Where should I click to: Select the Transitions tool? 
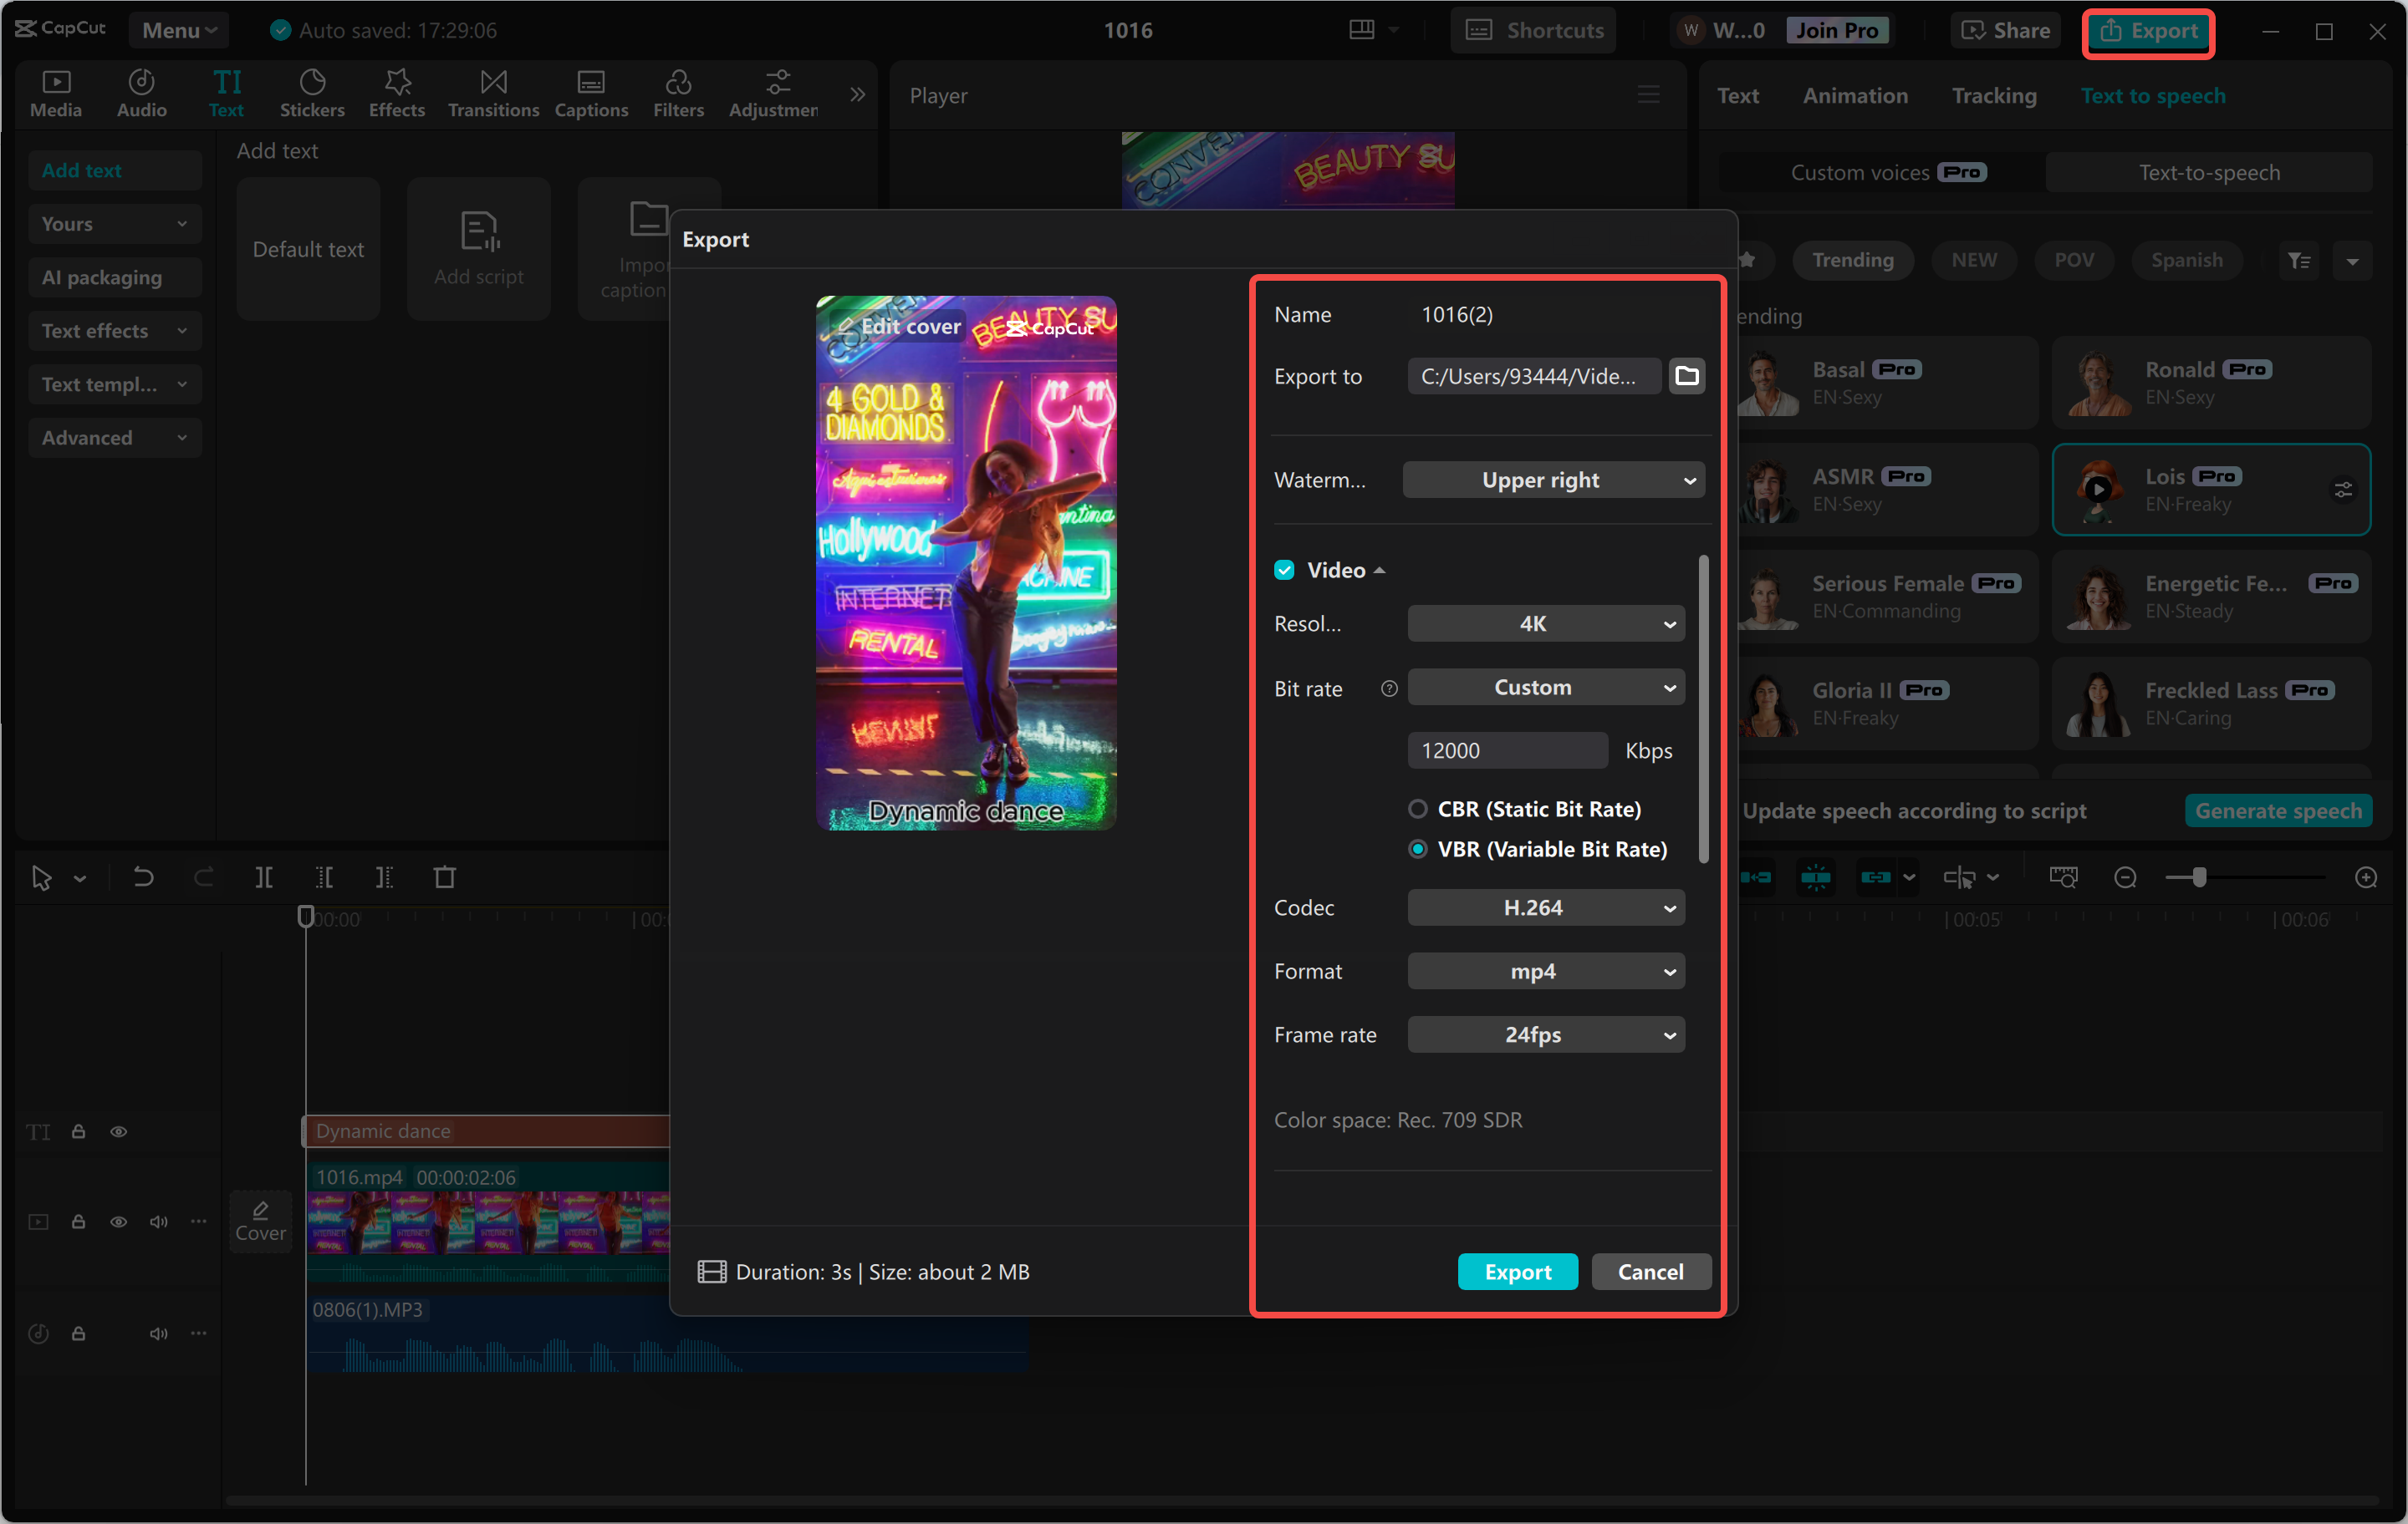click(492, 93)
